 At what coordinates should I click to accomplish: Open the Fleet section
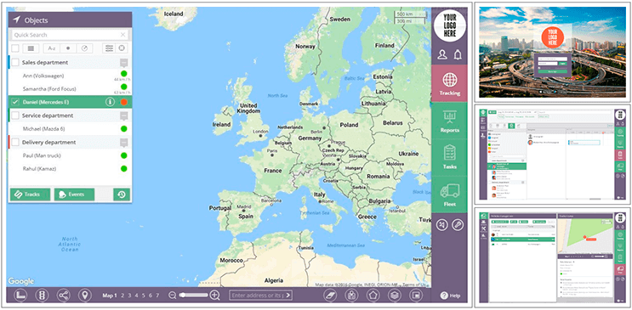[449, 194]
